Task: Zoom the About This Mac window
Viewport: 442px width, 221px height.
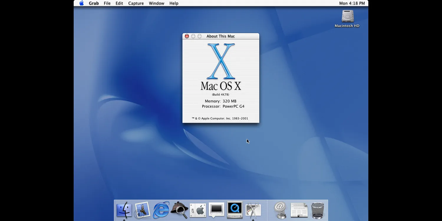Action: click(x=199, y=36)
